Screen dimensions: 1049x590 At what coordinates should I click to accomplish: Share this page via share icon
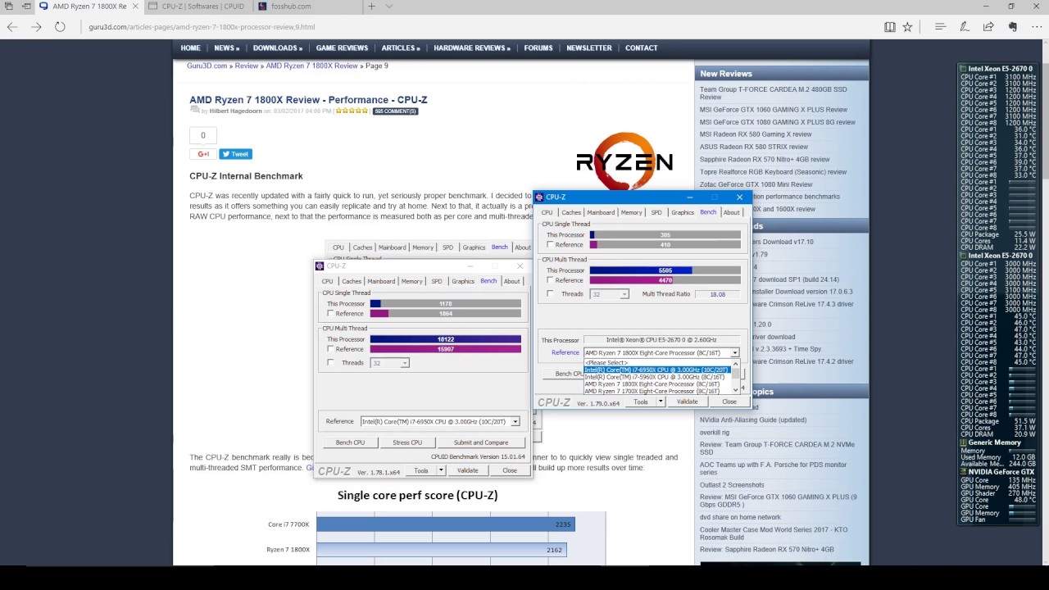(x=988, y=27)
